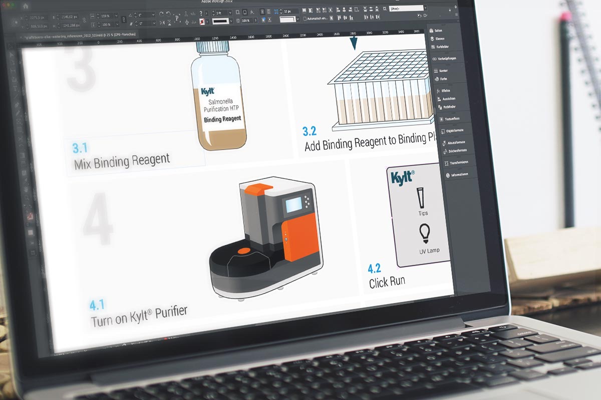The height and width of the screenshot is (400, 601).
Task: Select the Click Run caption text
Action: click(387, 282)
